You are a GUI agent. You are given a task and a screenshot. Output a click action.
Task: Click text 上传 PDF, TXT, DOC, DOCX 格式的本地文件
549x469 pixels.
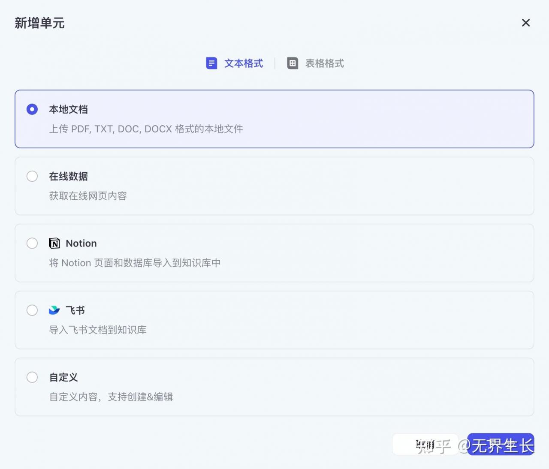146,129
